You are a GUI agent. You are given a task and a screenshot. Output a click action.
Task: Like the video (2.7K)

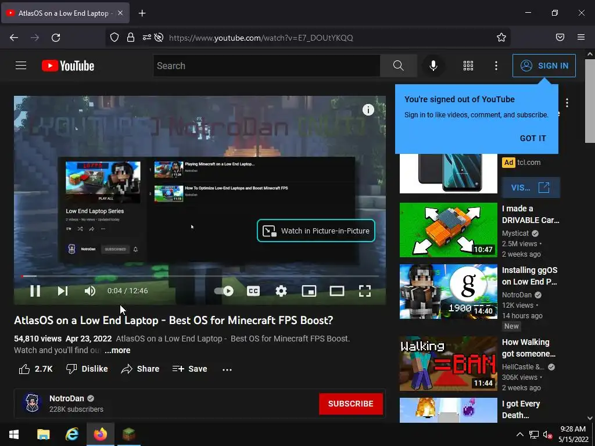coord(35,369)
